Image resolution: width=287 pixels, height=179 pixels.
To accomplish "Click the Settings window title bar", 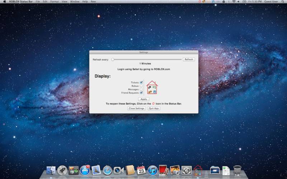I will coord(144,52).
